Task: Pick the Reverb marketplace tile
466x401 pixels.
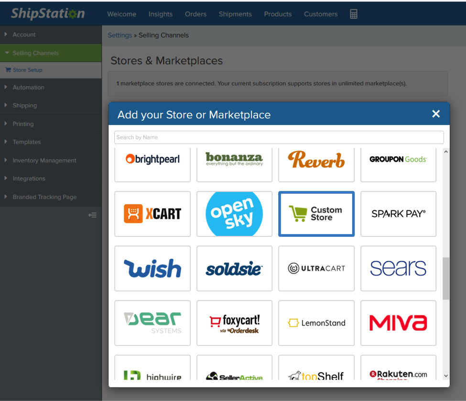Action: point(316,165)
